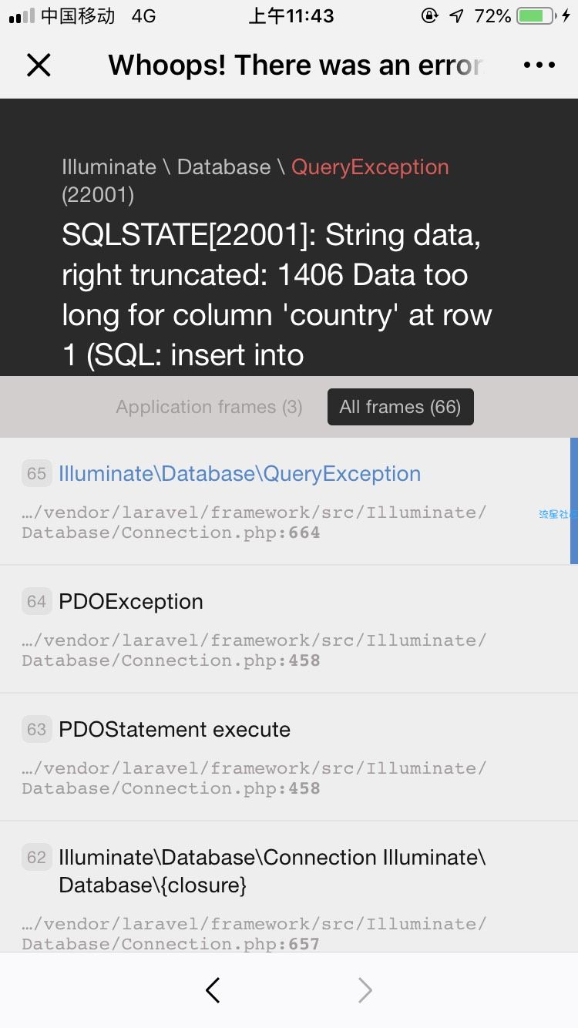The height and width of the screenshot is (1028, 578).
Task: Click Connection.php:657 file path
Action: (x=254, y=933)
